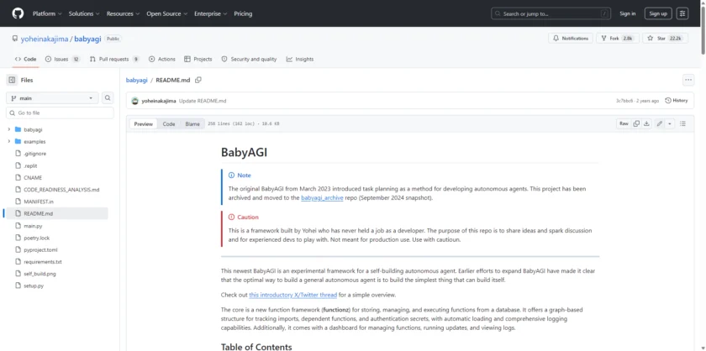Open the outline list icon
The width and height of the screenshot is (706, 351).
coord(682,123)
